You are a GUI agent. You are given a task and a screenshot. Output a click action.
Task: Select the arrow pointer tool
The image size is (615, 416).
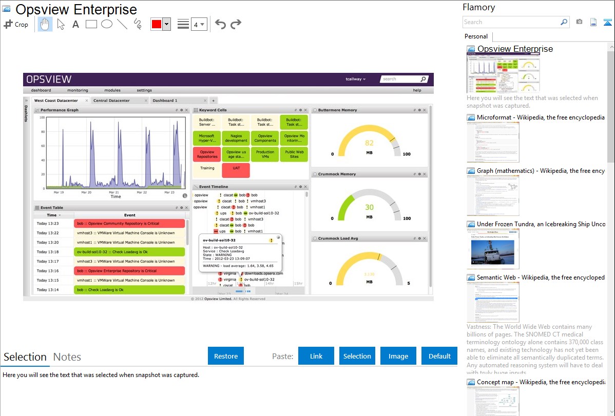[61, 24]
